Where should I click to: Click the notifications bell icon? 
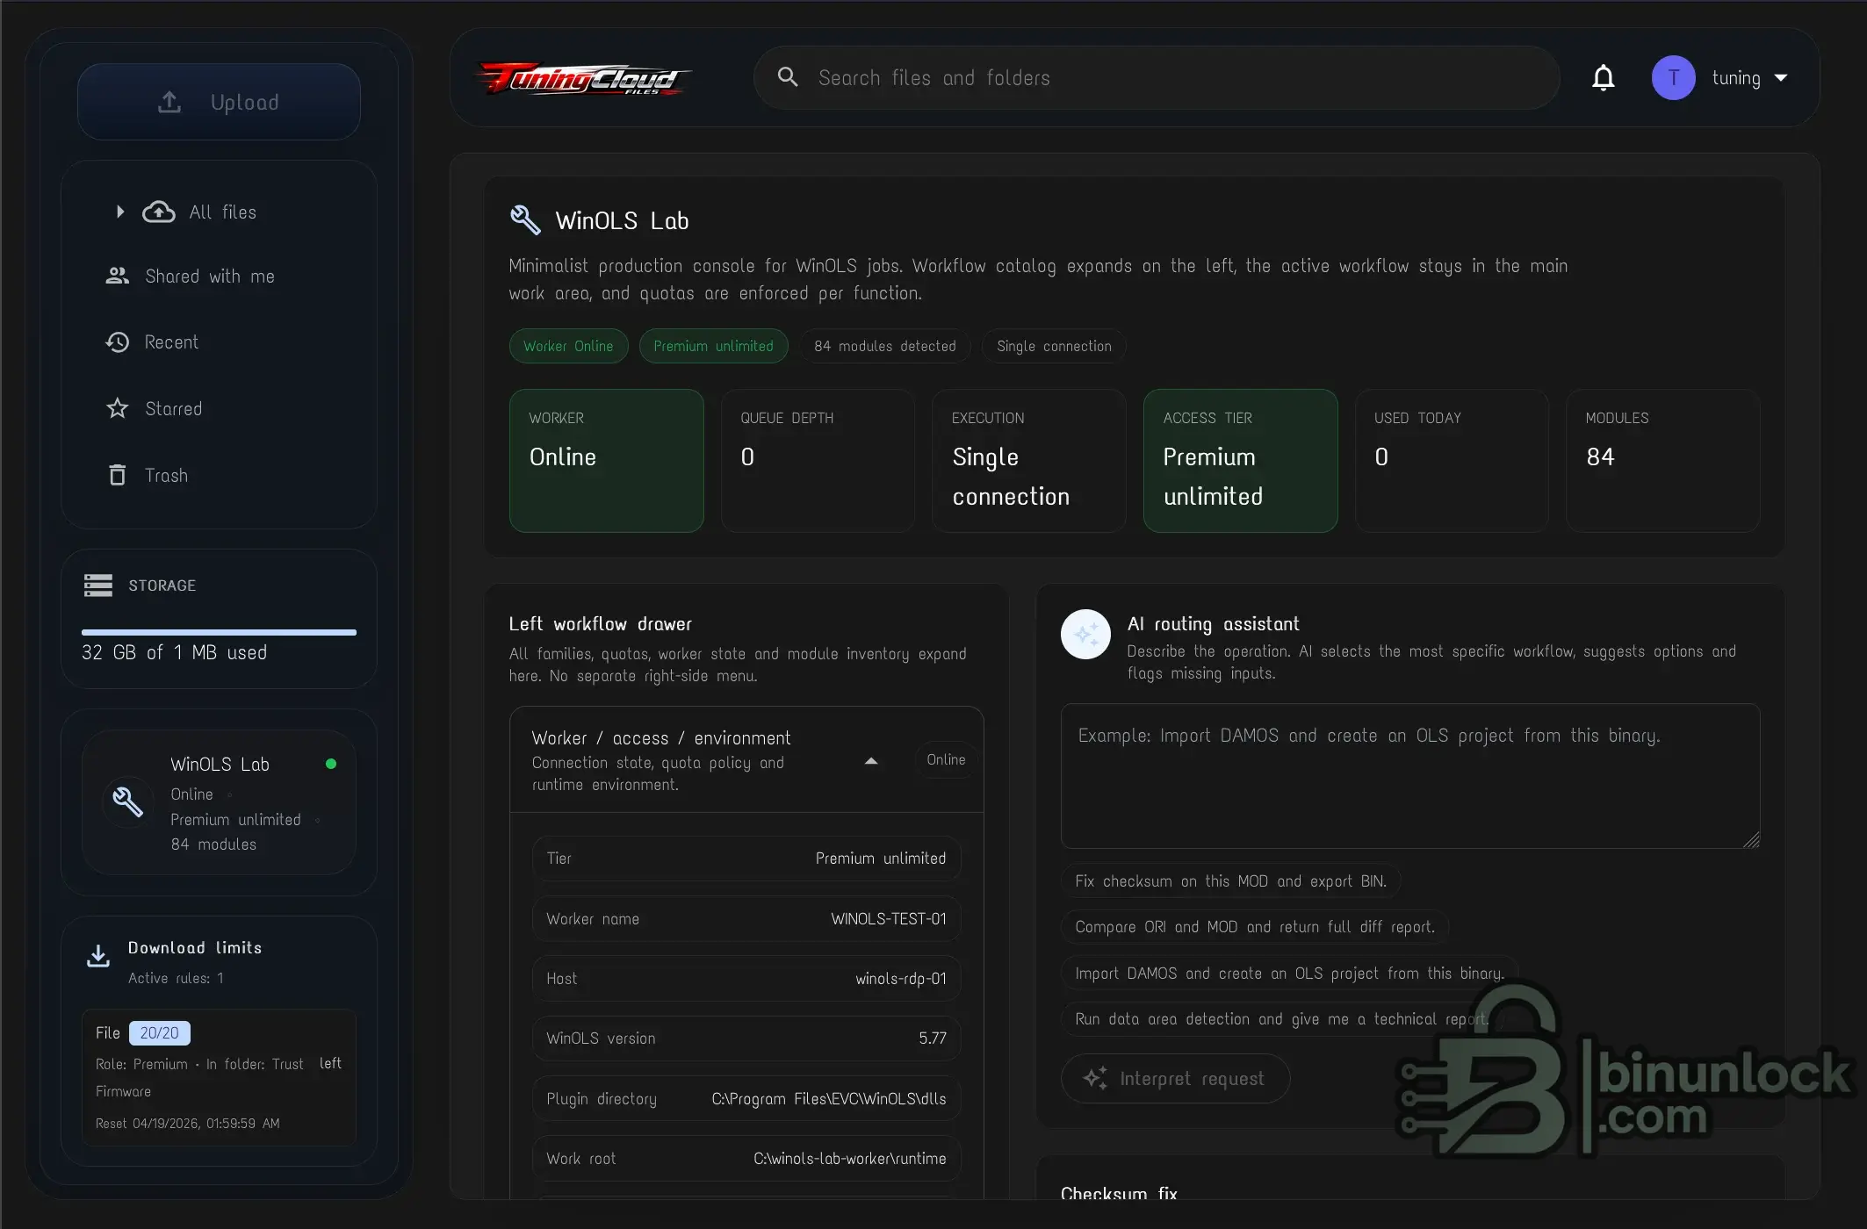click(x=1603, y=78)
